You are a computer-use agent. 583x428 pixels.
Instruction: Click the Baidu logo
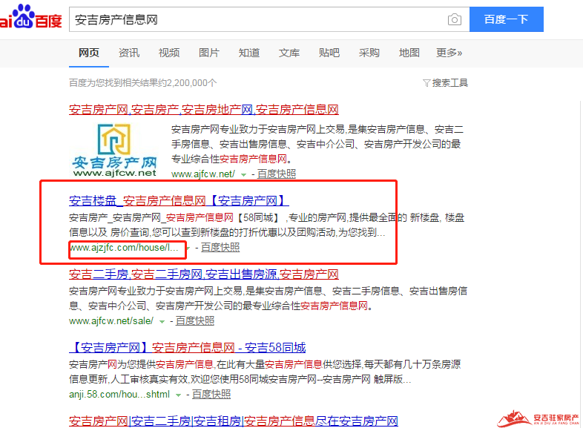pos(31,17)
